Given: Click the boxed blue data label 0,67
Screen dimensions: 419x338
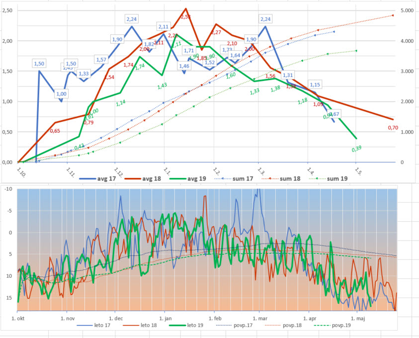Looking at the screenshot, I should pos(334,114).
